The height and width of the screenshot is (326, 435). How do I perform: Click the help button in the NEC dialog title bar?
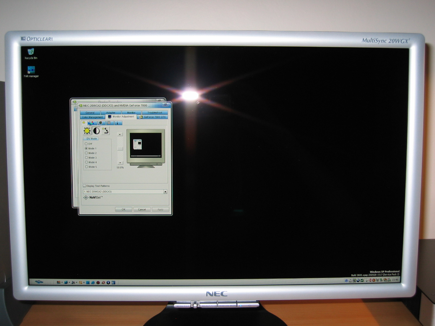tap(165, 105)
